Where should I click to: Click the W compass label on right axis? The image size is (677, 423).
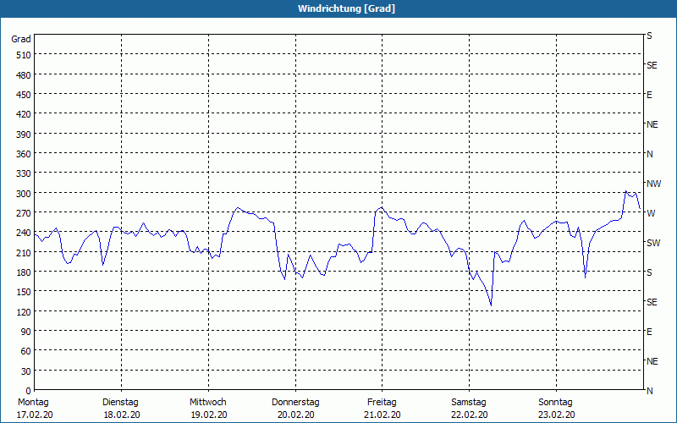pos(651,213)
